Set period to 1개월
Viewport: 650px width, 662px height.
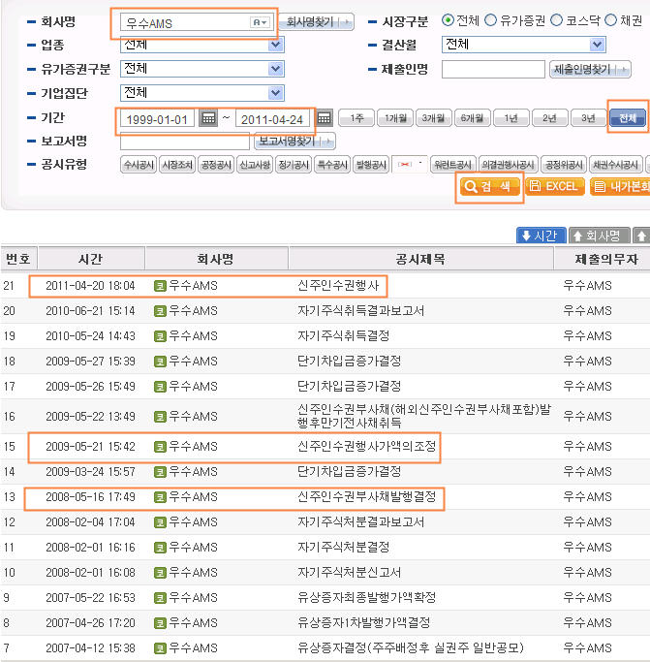[395, 118]
